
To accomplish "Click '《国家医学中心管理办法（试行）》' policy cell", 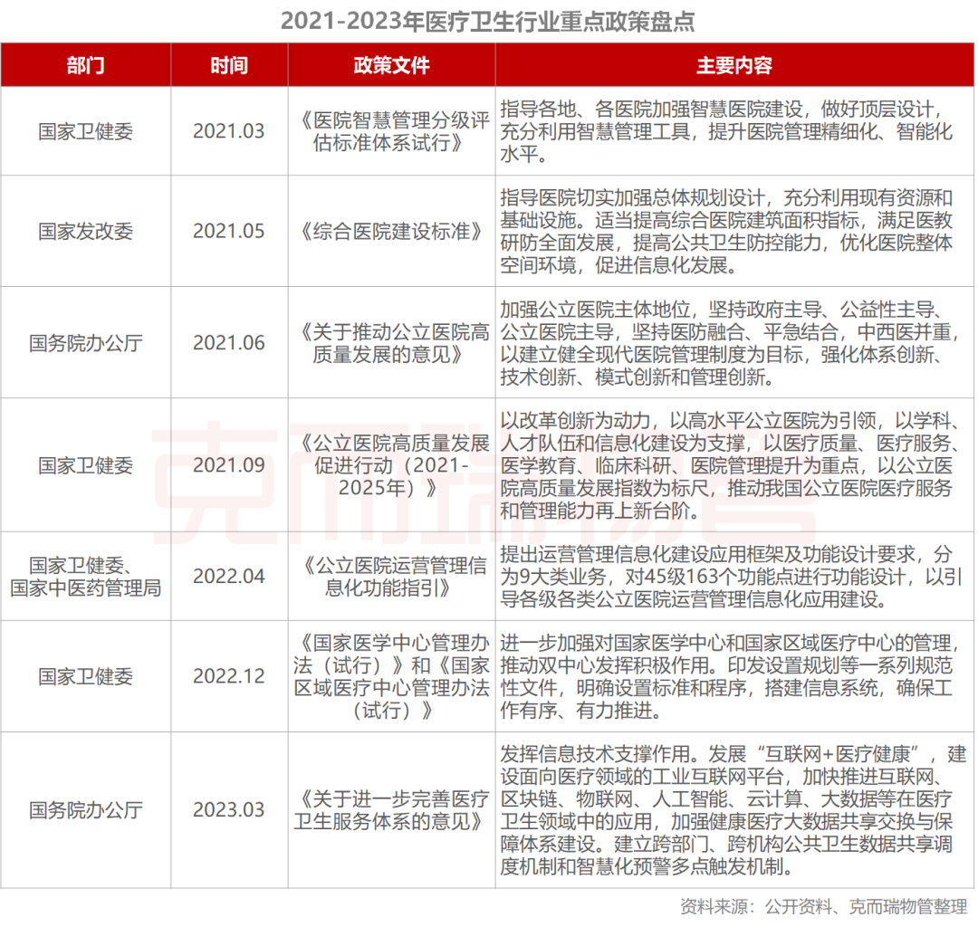I will point(392,676).
